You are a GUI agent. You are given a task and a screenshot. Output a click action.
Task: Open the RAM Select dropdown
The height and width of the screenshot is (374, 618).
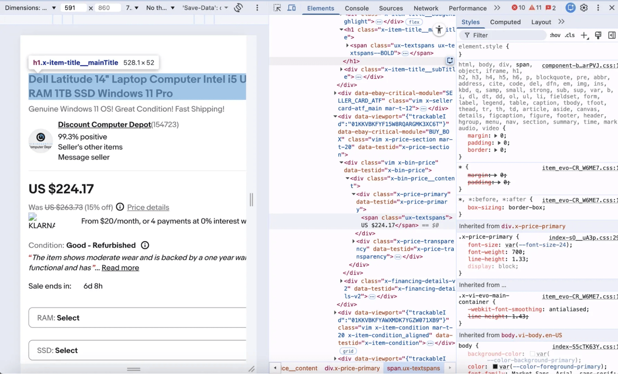click(x=137, y=318)
